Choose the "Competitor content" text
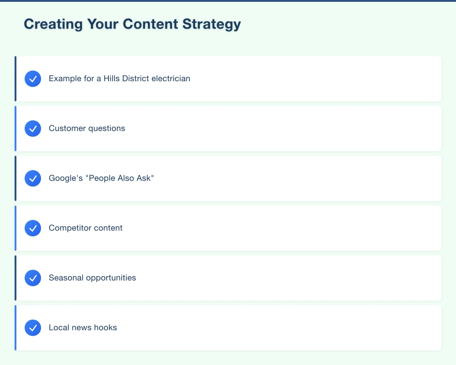 (85, 228)
